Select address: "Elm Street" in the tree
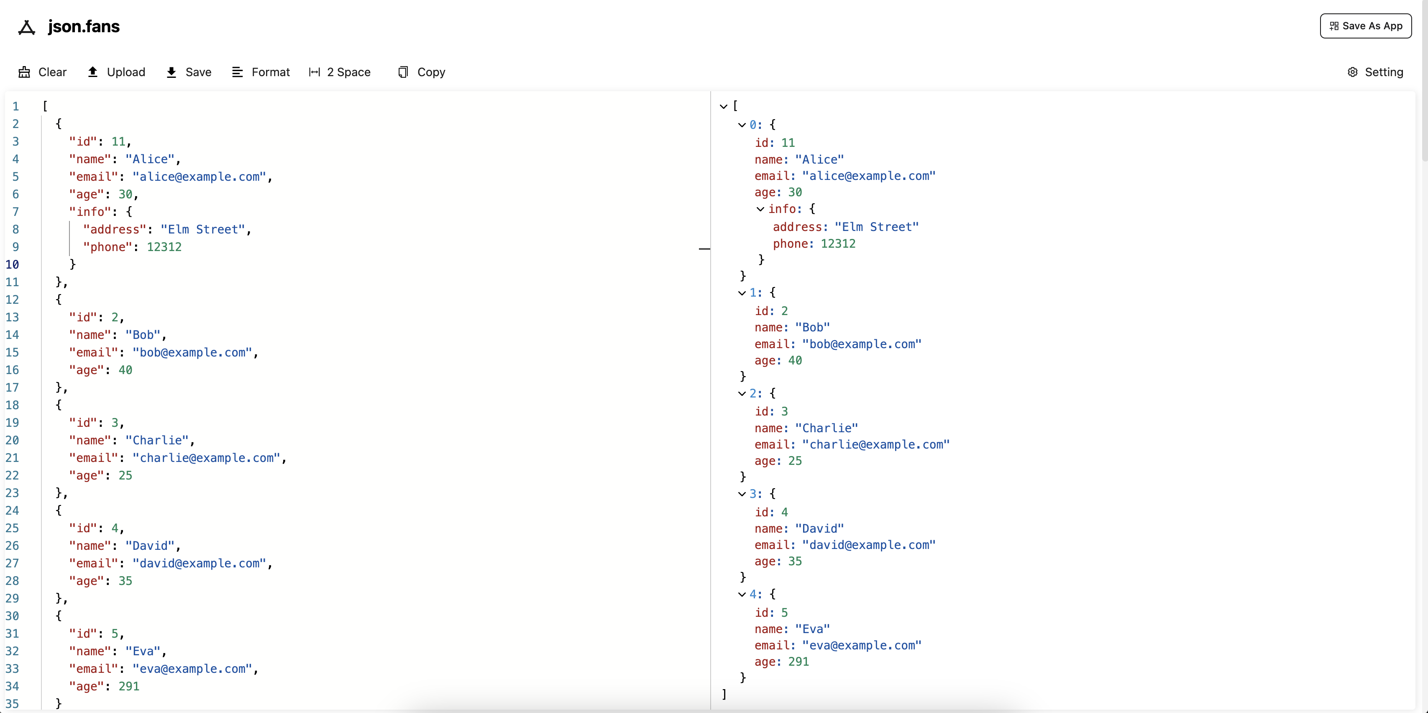The width and height of the screenshot is (1428, 713). click(845, 227)
